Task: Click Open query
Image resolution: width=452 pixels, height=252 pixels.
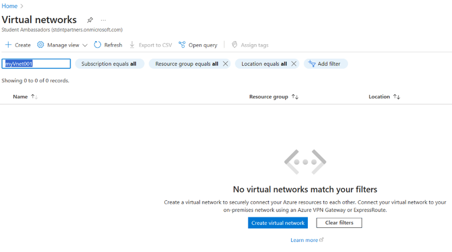Action: point(198,45)
